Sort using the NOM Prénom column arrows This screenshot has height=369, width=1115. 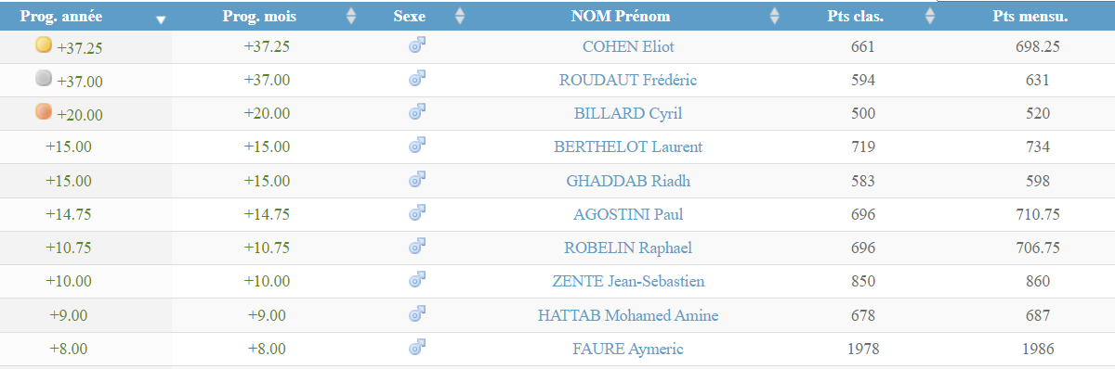pos(775,16)
